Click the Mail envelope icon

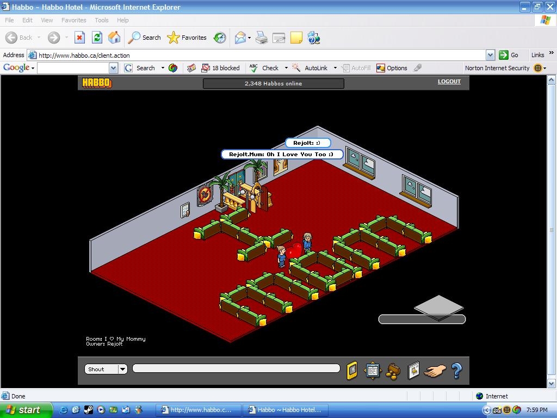pos(240,38)
